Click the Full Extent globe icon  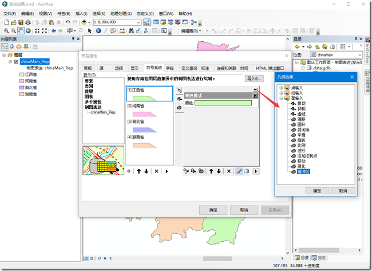28,31
